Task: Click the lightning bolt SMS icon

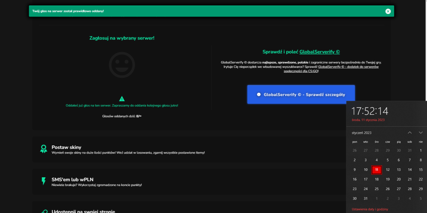Action: pos(44,181)
